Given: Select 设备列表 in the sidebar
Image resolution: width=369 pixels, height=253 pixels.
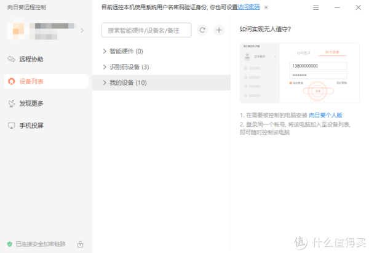Looking at the screenshot, I should point(46,81).
